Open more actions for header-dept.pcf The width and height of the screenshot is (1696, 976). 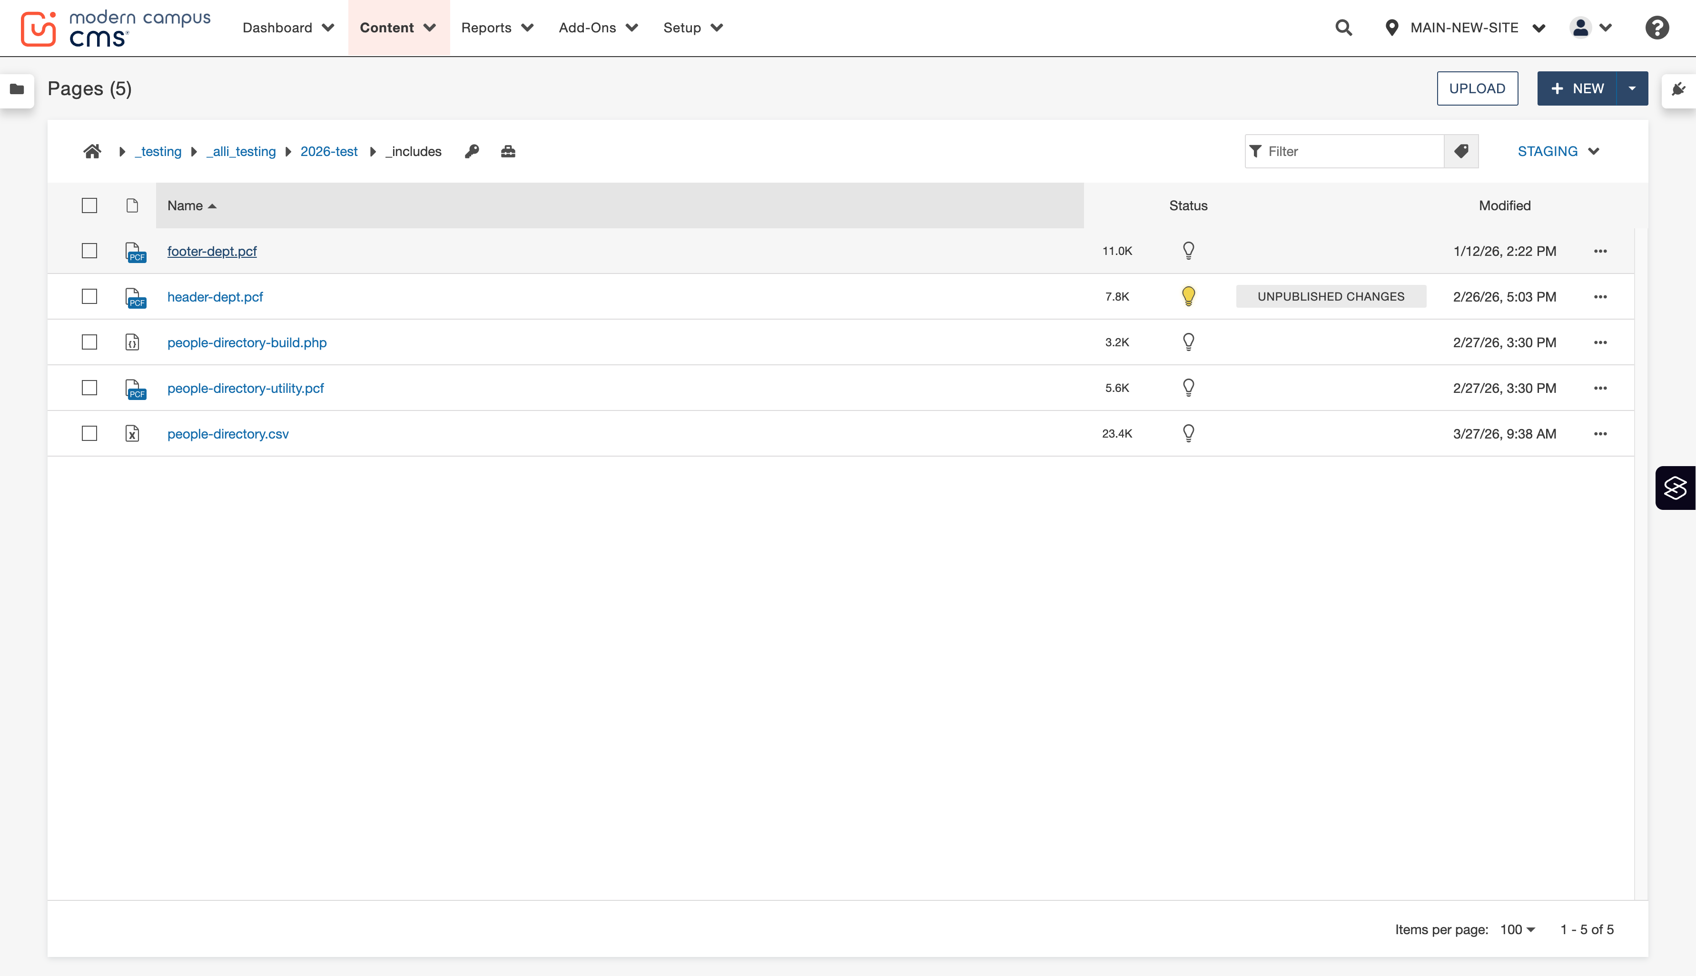[x=1600, y=297]
